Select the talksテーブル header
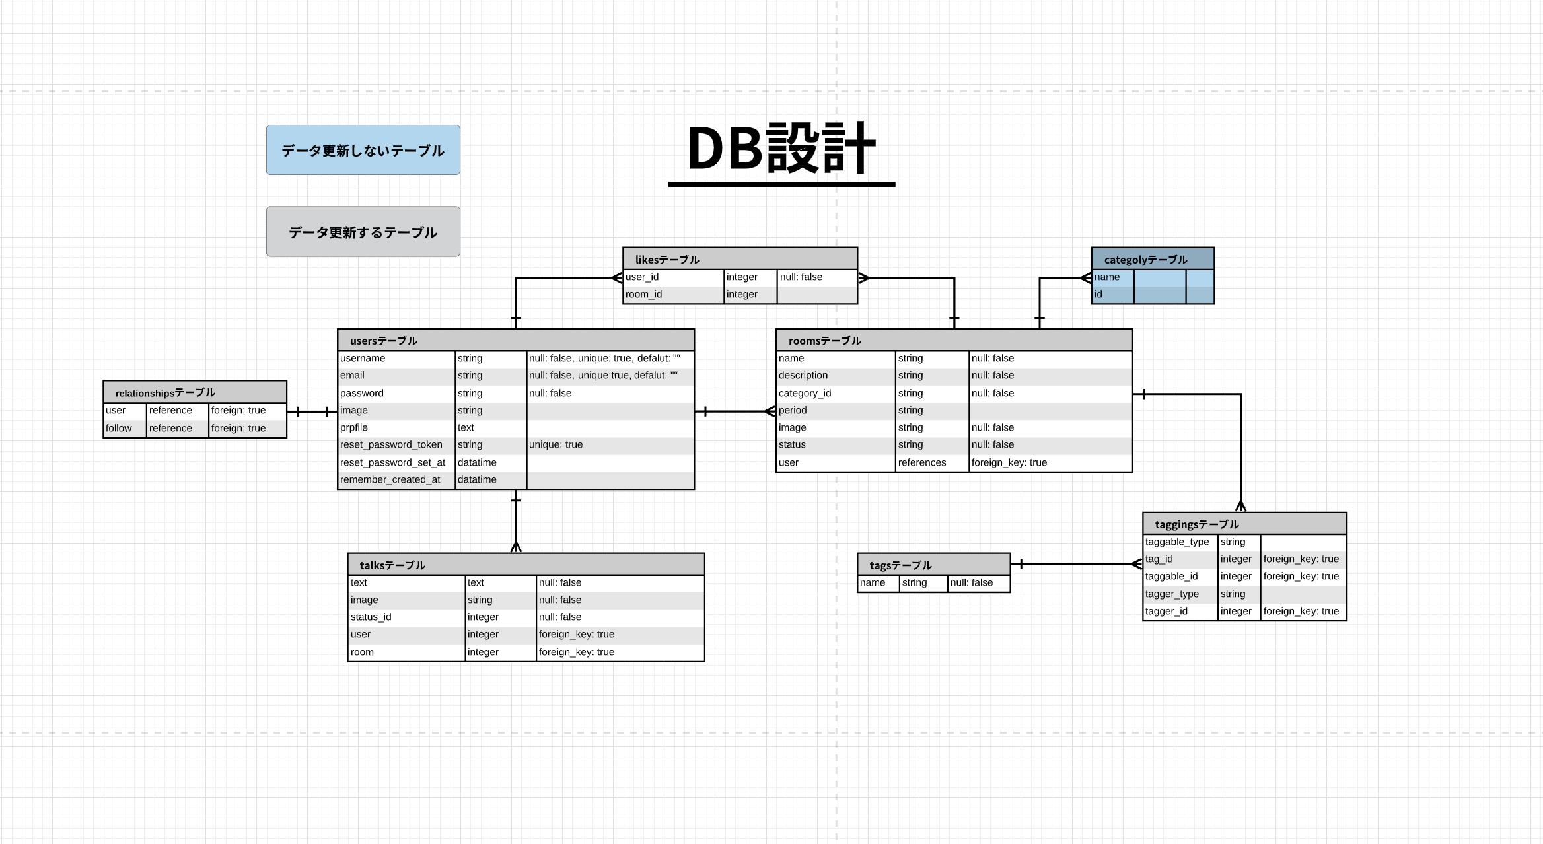This screenshot has height=844, width=1543. coord(525,565)
